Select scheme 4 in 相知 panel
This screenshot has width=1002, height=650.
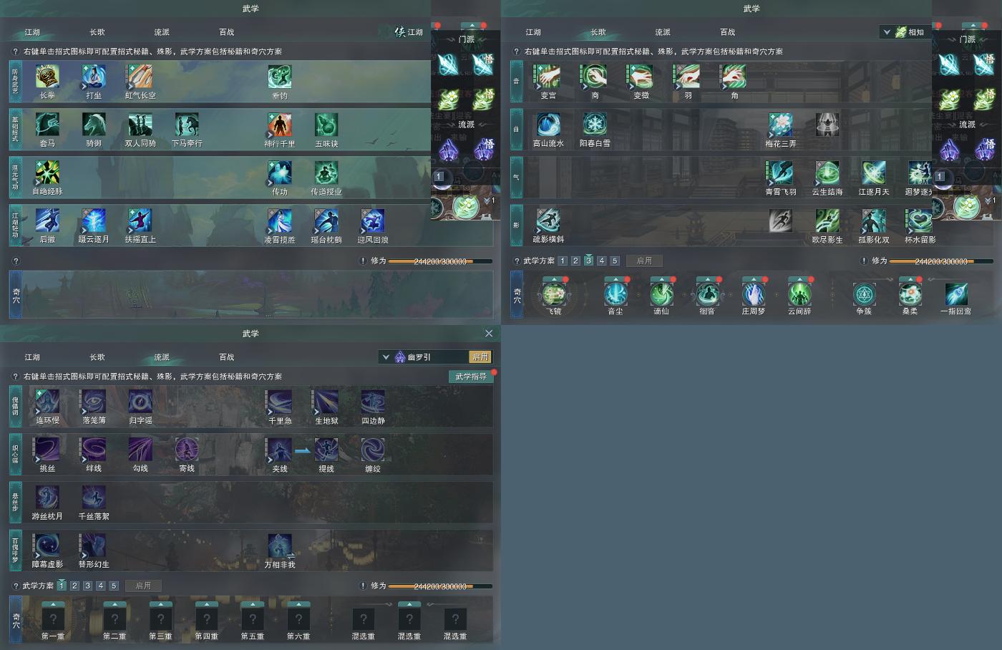(602, 261)
